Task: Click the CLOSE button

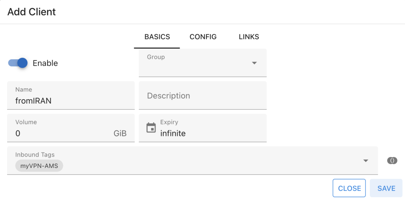Action: click(x=349, y=188)
